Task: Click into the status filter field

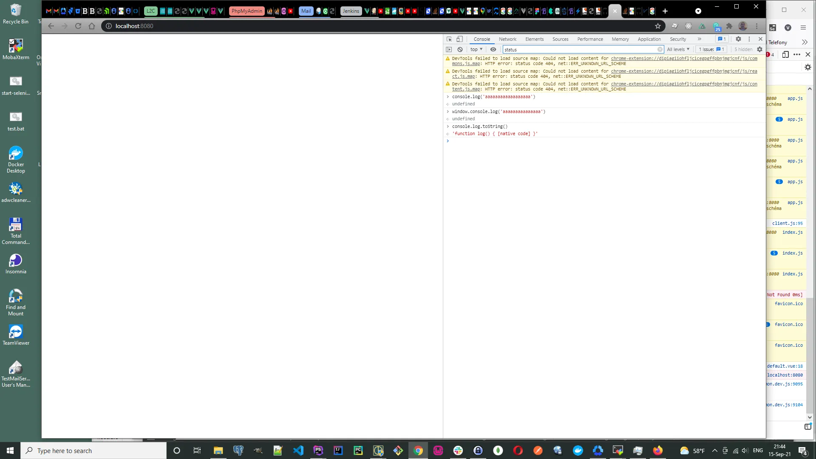Action: coord(578,49)
